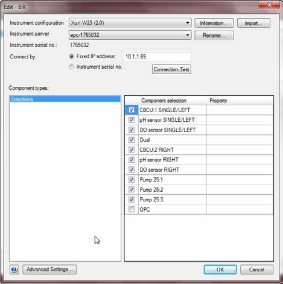Run the Connection Test
This screenshot has height=284, width=283.
171,69
